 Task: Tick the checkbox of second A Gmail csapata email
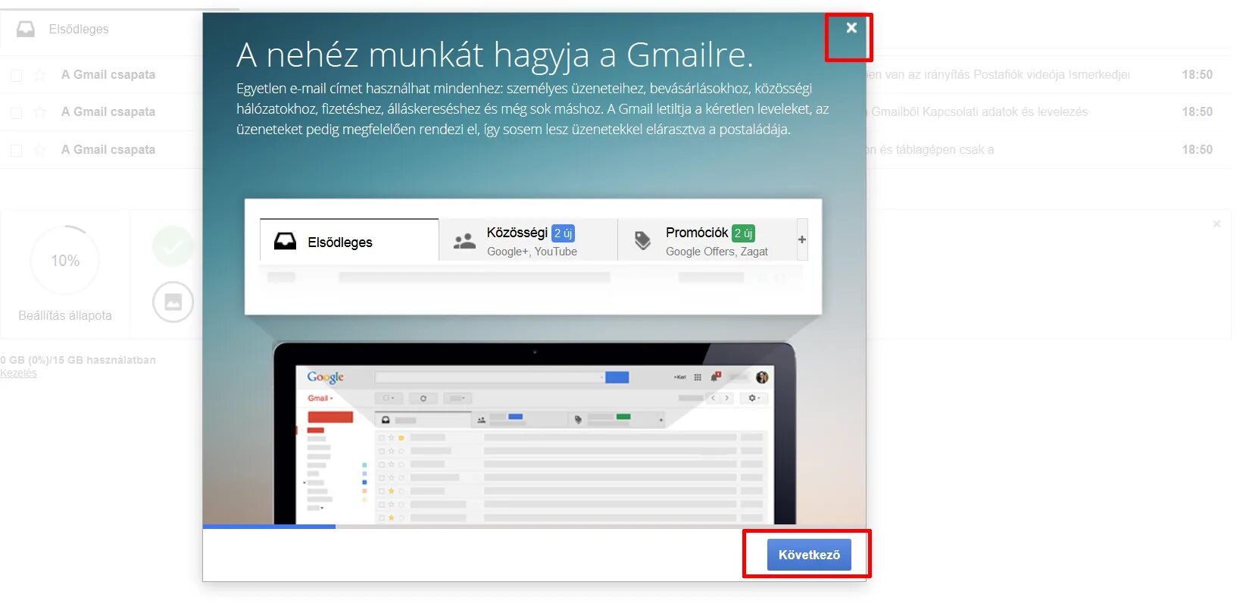point(16,113)
